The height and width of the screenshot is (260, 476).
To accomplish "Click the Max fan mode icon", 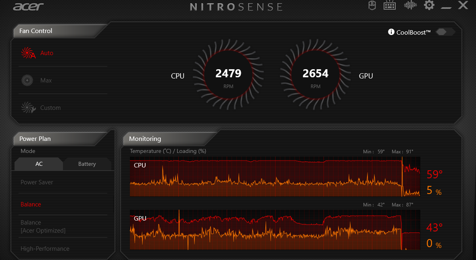I will click(x=27, y=80).
